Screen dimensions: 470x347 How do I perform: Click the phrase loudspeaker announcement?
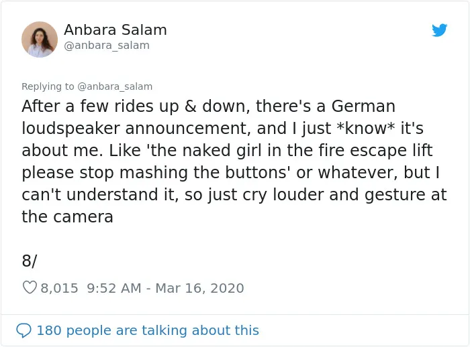136,129
